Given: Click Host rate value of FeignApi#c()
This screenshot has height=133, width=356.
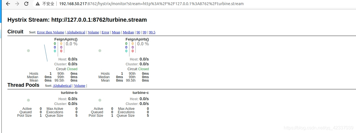Looking at the screenshot, I should 73,59.
